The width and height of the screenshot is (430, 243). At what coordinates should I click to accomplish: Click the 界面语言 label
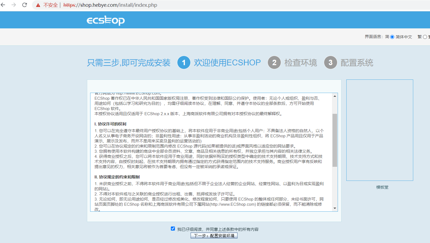point(374,37)
